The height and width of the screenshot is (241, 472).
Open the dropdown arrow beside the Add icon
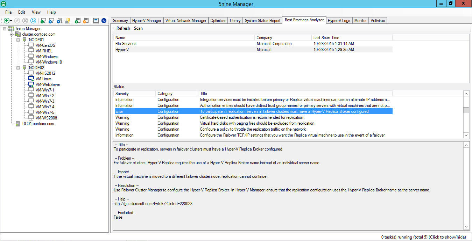11,21
